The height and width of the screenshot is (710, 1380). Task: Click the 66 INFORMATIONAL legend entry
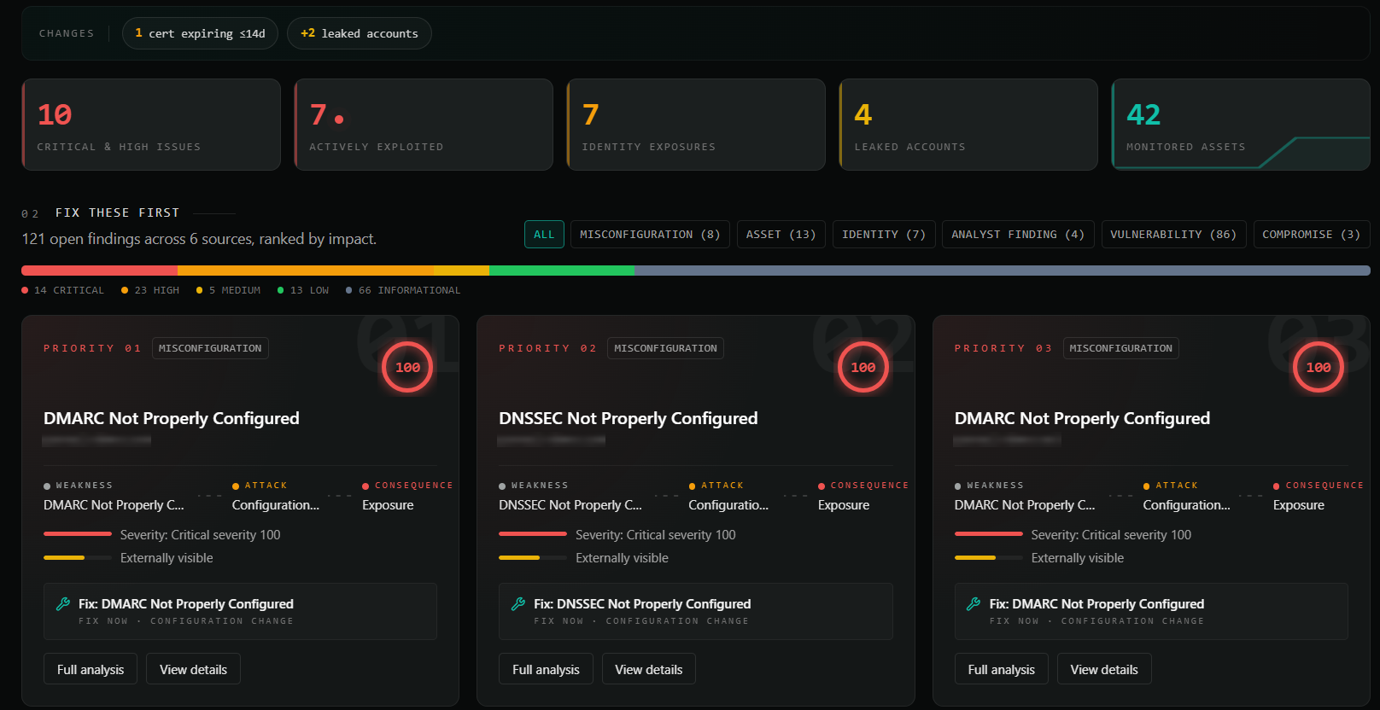403,290
